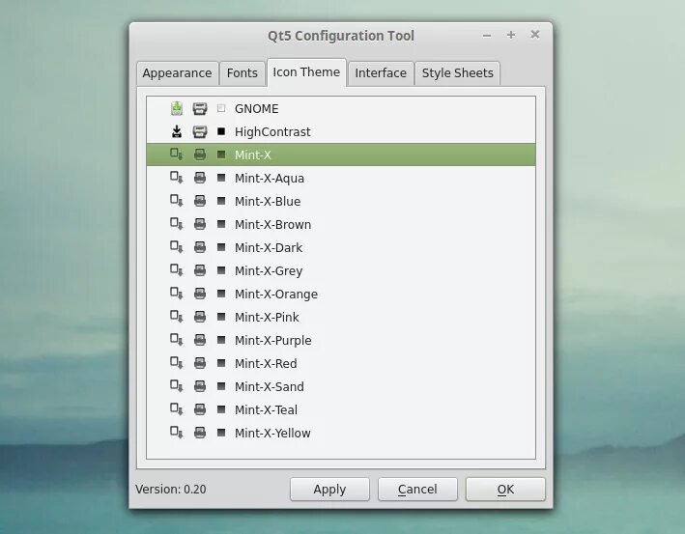The height and width of the screenshot is (534, 685).
Task: Click the Mint-X-Grey row's download icon
Action: click(177, 269)
